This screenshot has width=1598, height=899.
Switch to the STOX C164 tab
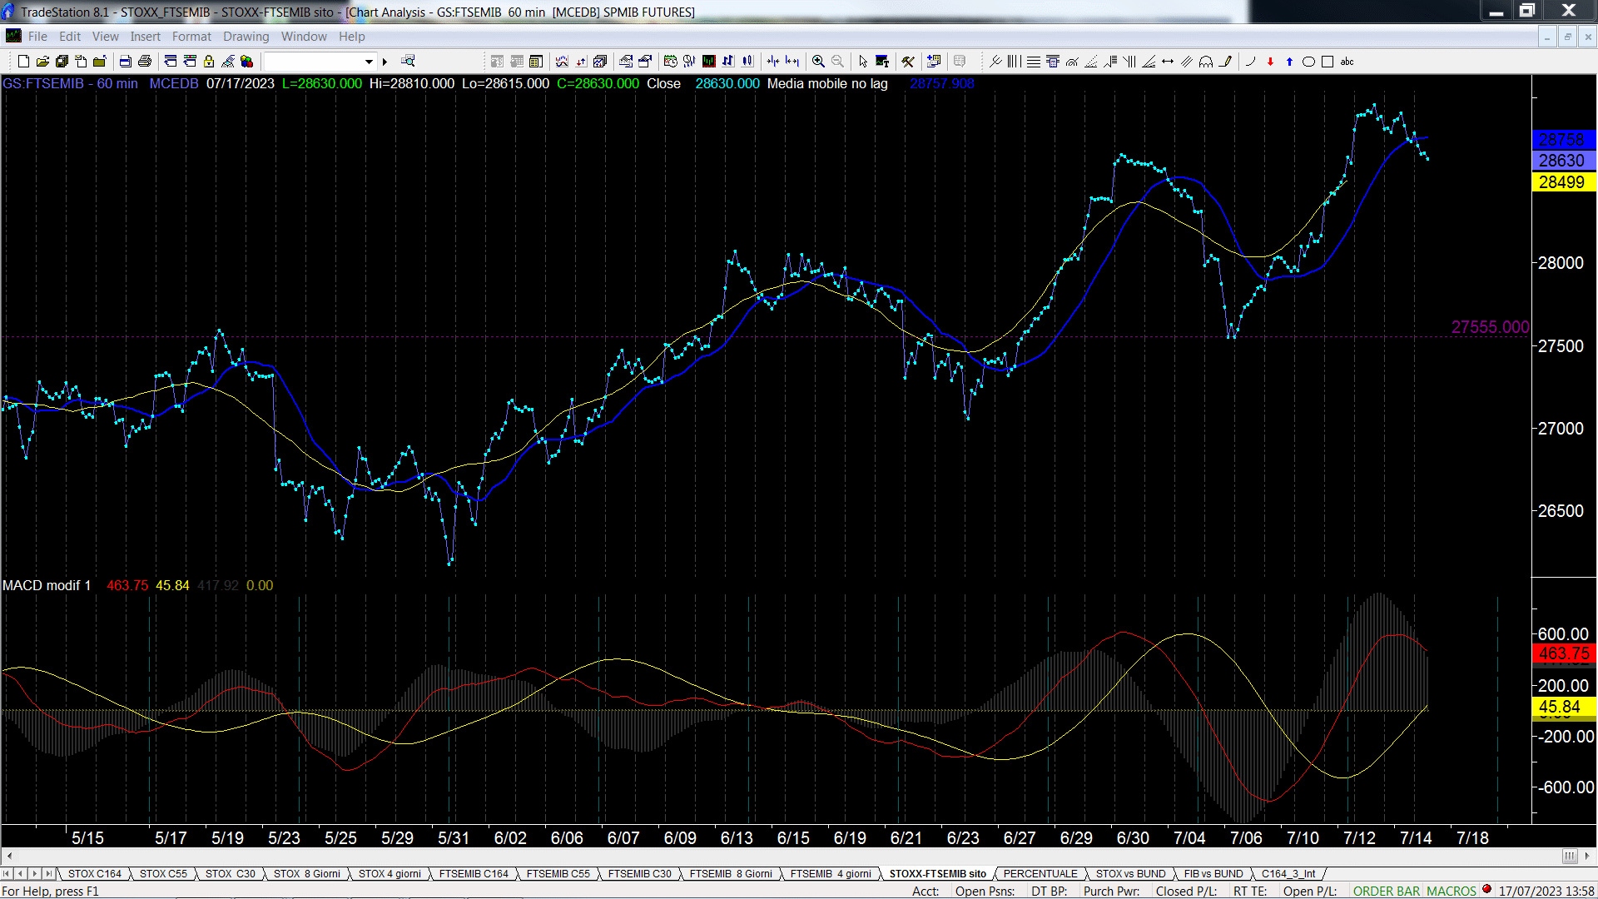(x=94, y=873)
